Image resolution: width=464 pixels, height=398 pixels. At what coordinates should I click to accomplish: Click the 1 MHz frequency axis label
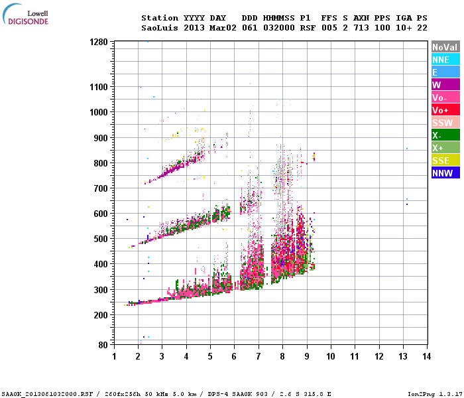click(114, 356)
